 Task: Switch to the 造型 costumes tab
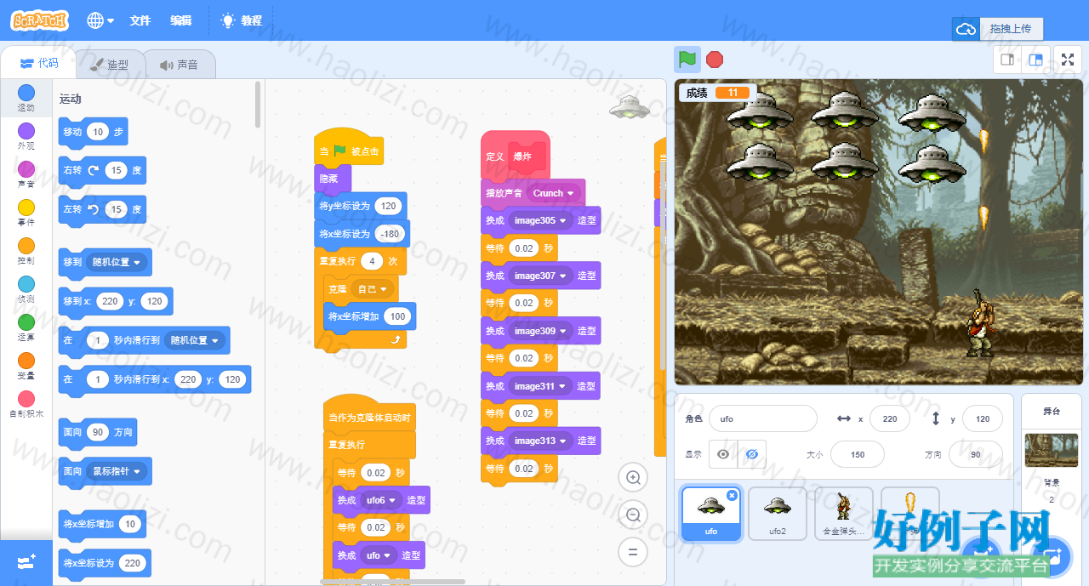(111, 65)
